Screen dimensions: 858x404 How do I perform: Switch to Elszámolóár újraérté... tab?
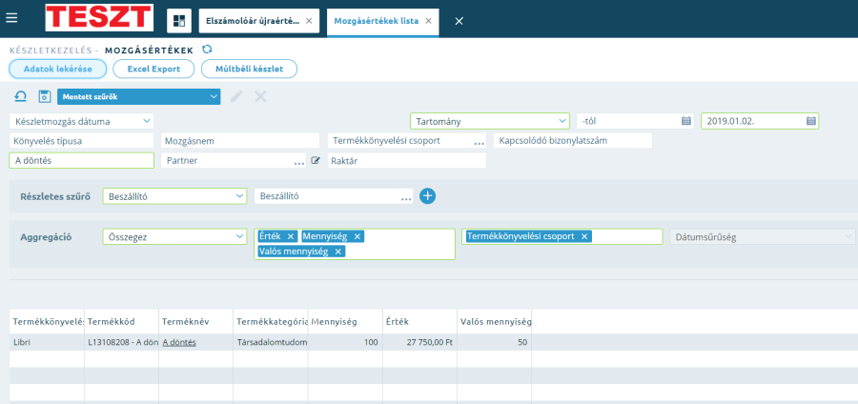point(253,21)
